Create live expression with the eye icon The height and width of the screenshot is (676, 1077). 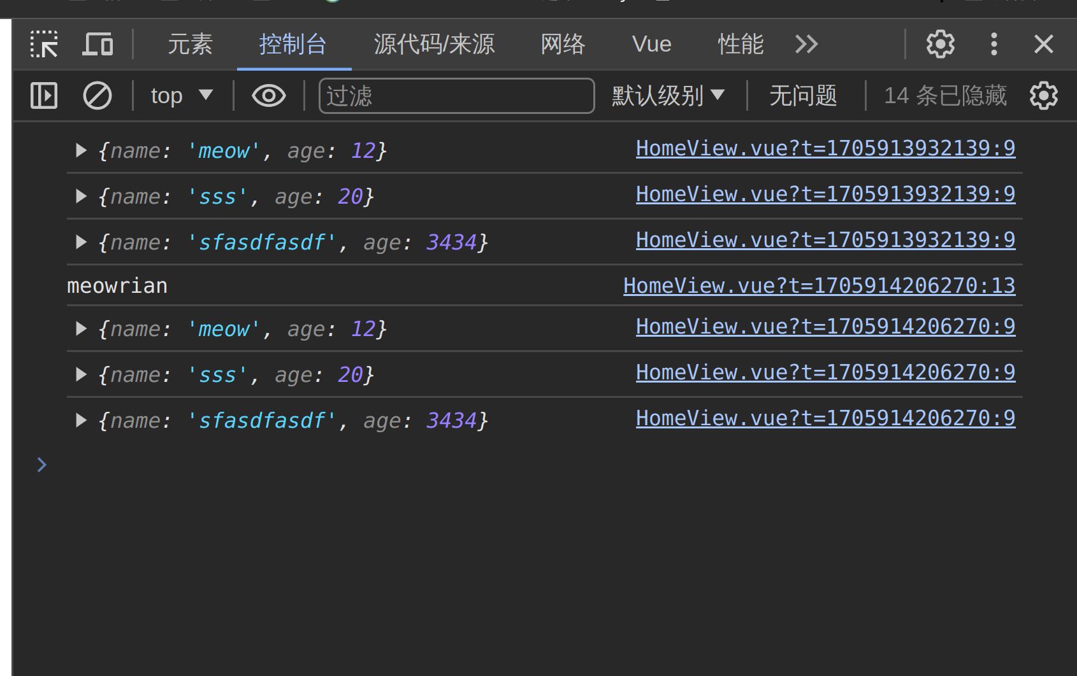point(268,96)
